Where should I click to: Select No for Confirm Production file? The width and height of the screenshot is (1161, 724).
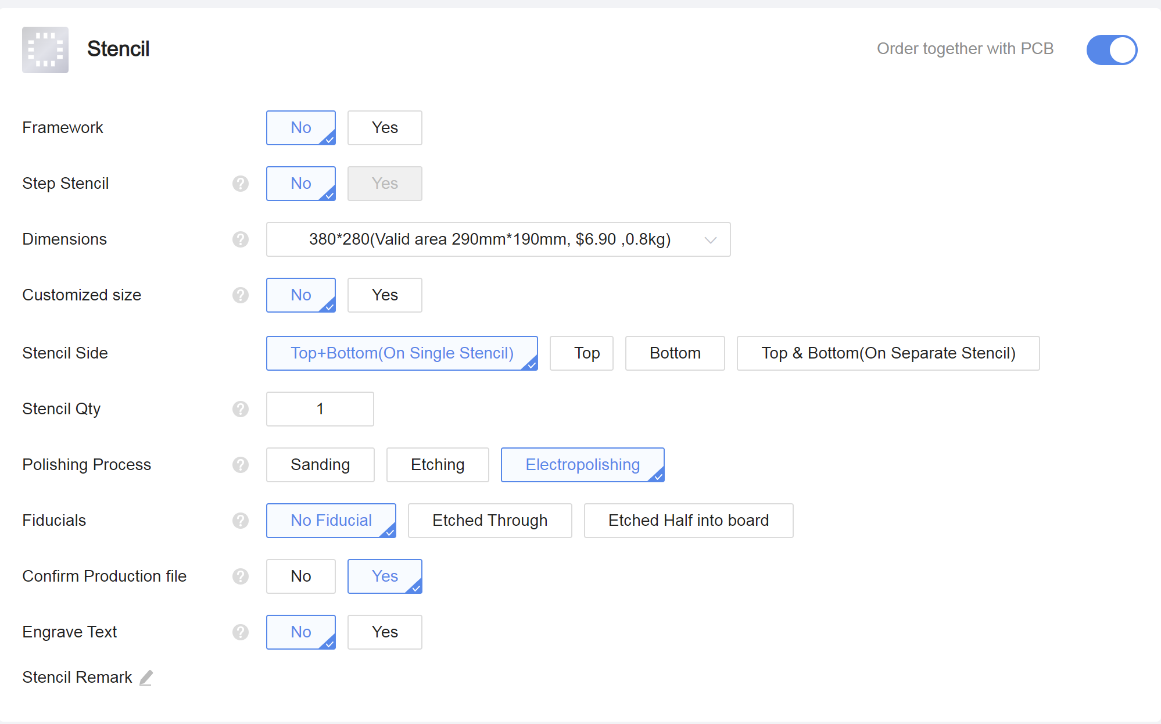click(301, 576)
